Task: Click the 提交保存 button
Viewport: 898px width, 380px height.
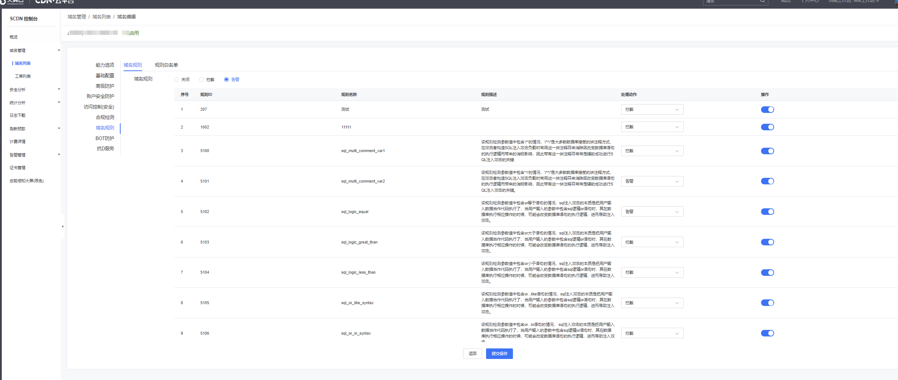Action: tap(499, 354)
